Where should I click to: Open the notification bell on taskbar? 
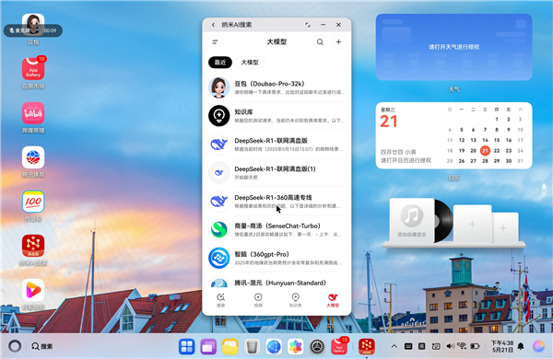point(521,346)
